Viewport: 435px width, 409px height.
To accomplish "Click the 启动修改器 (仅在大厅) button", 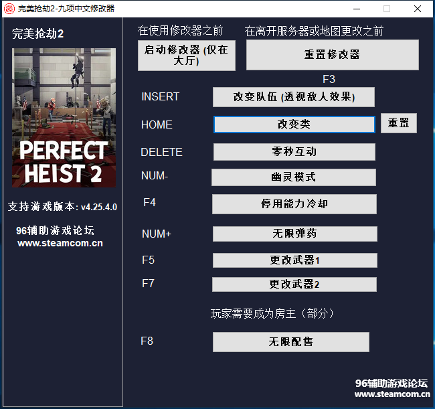I will (186, 56).
